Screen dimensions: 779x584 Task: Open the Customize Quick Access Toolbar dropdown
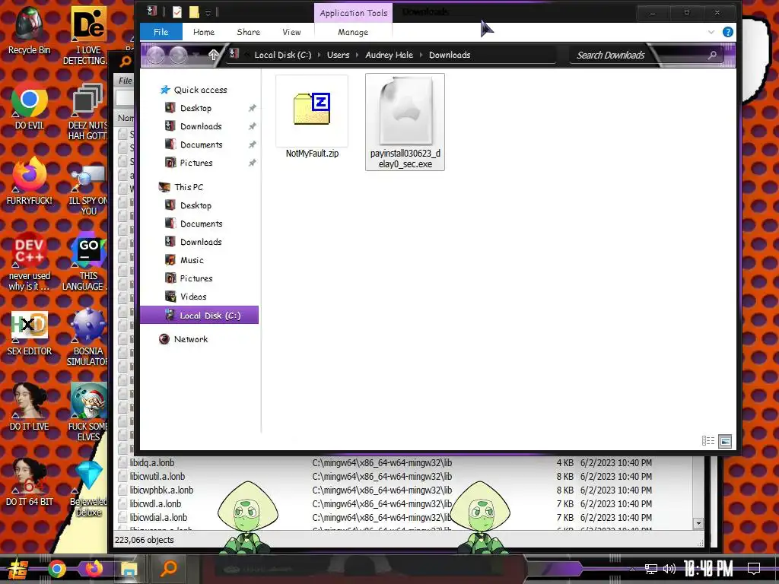[208, 13]
